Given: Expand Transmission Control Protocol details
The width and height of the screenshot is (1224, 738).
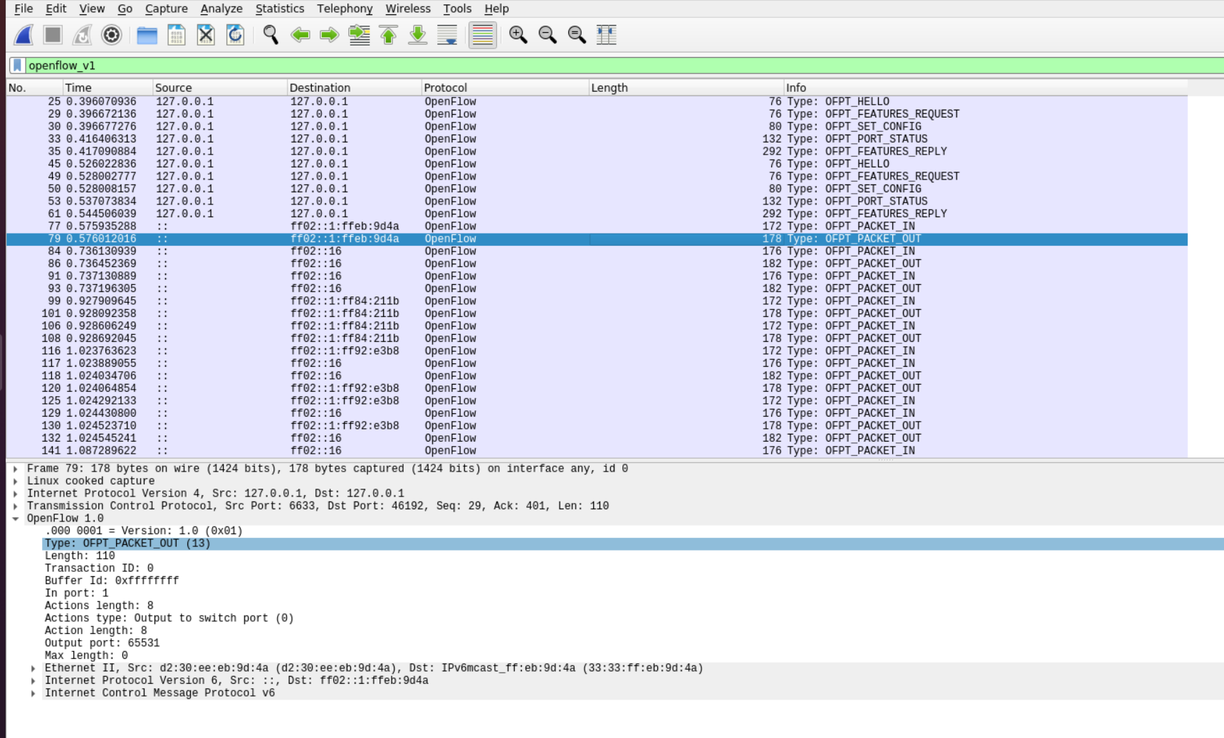Looking at the screenshot, I should click(x=15, y=506).
